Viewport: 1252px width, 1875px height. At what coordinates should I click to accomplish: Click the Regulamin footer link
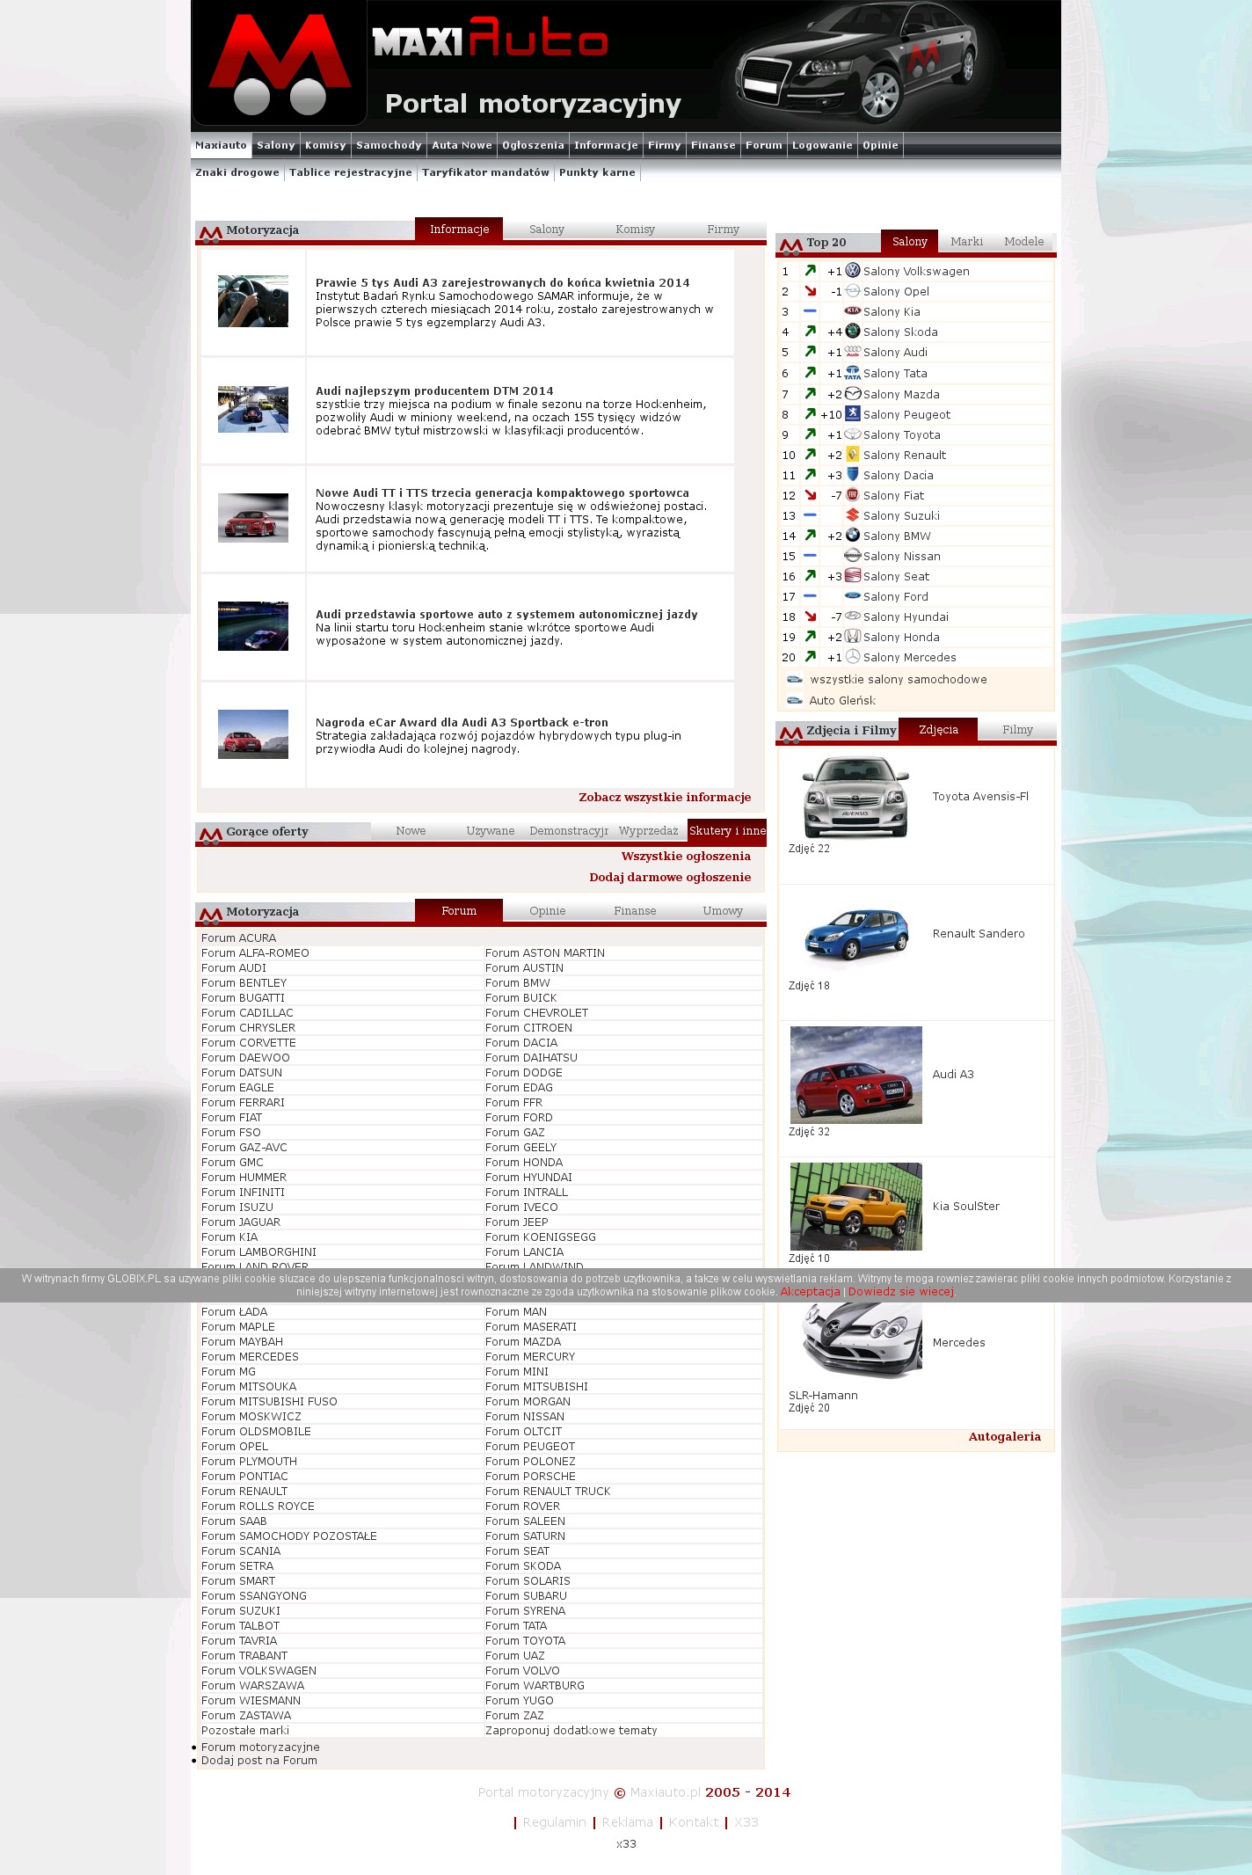554,1822
